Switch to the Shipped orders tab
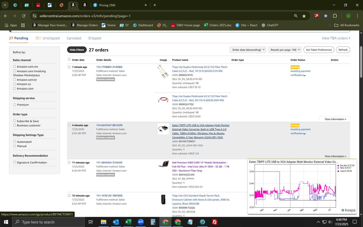This screenshot has width=363, height=227. [x=95, y=38]
